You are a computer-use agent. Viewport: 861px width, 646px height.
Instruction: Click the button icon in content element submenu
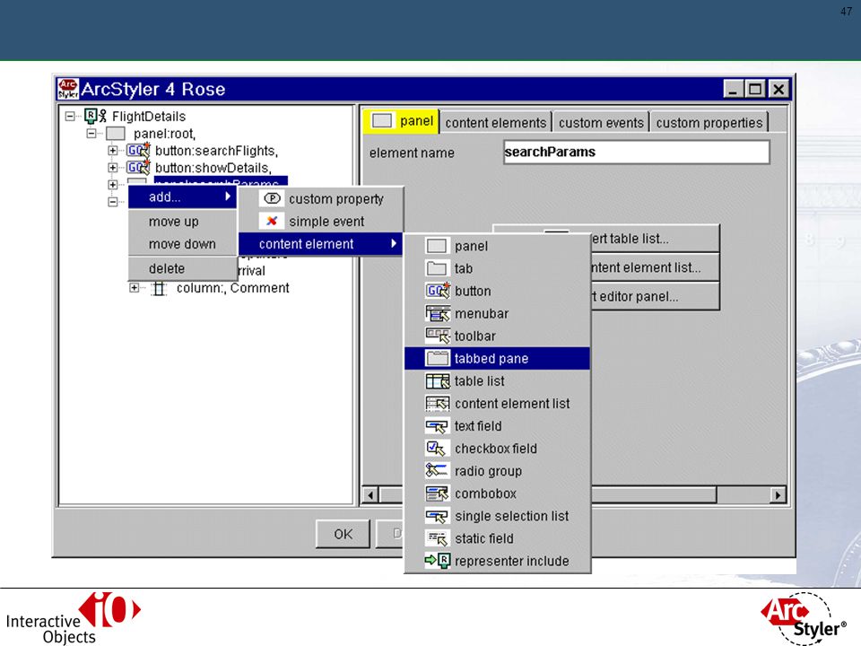point(438,291)
